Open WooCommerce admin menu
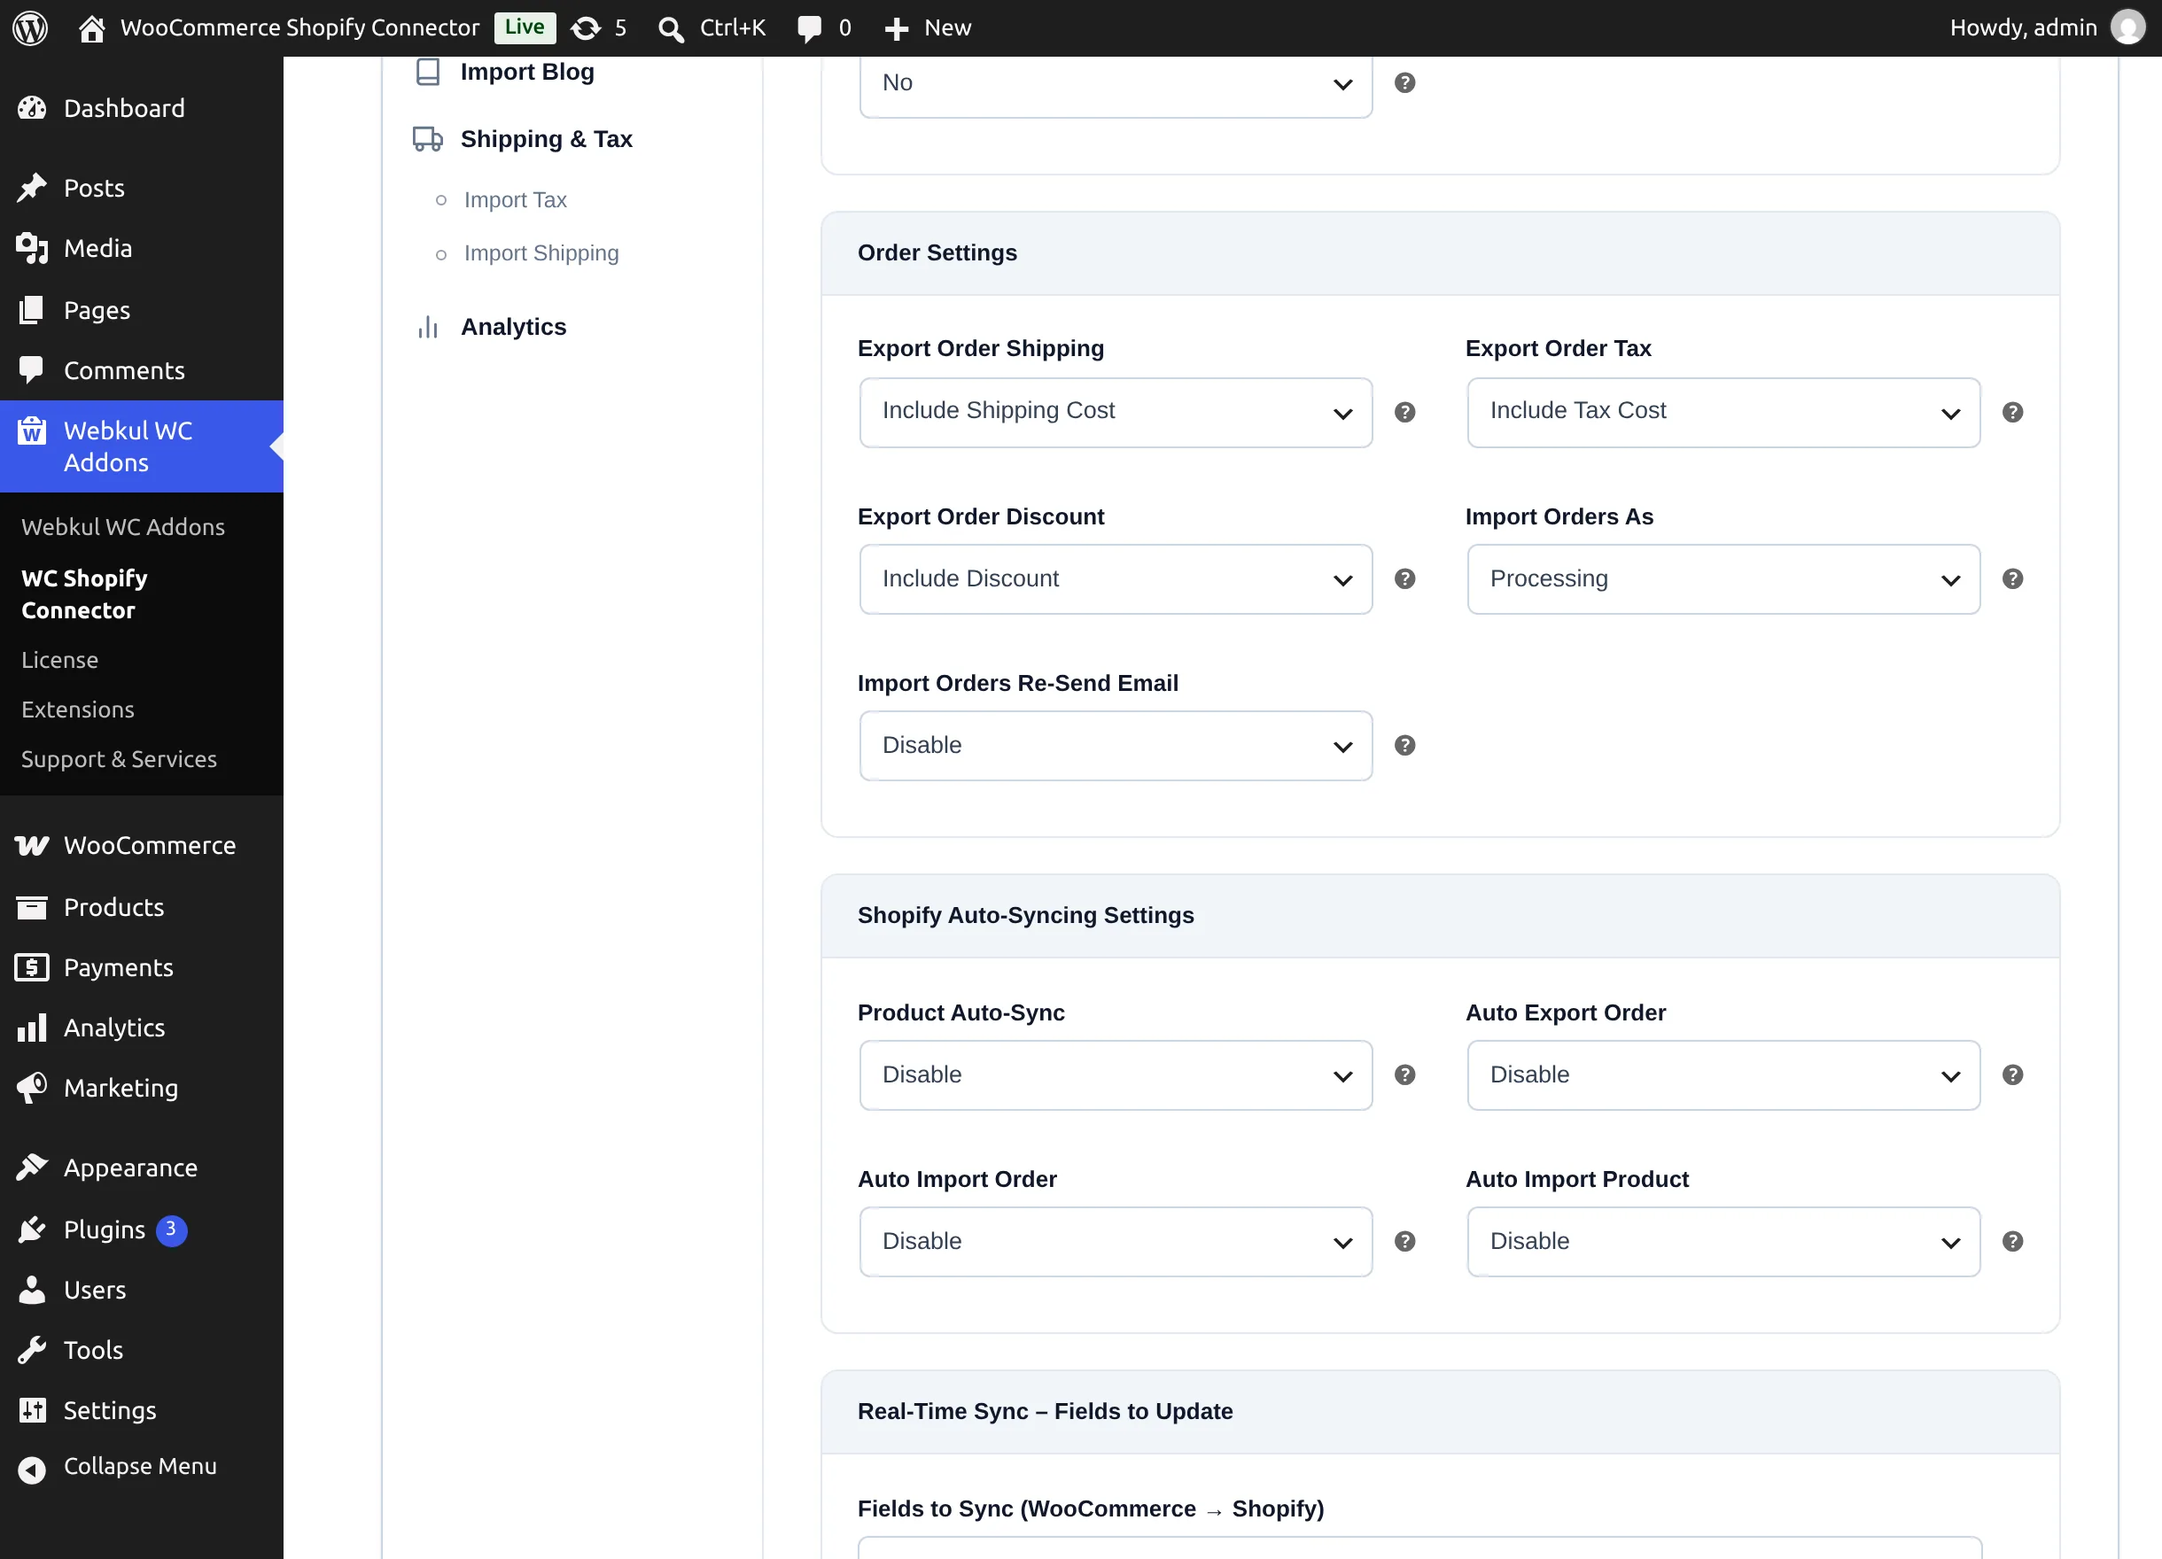Viewport: 2162px width, 1559px height. [141, 846]
